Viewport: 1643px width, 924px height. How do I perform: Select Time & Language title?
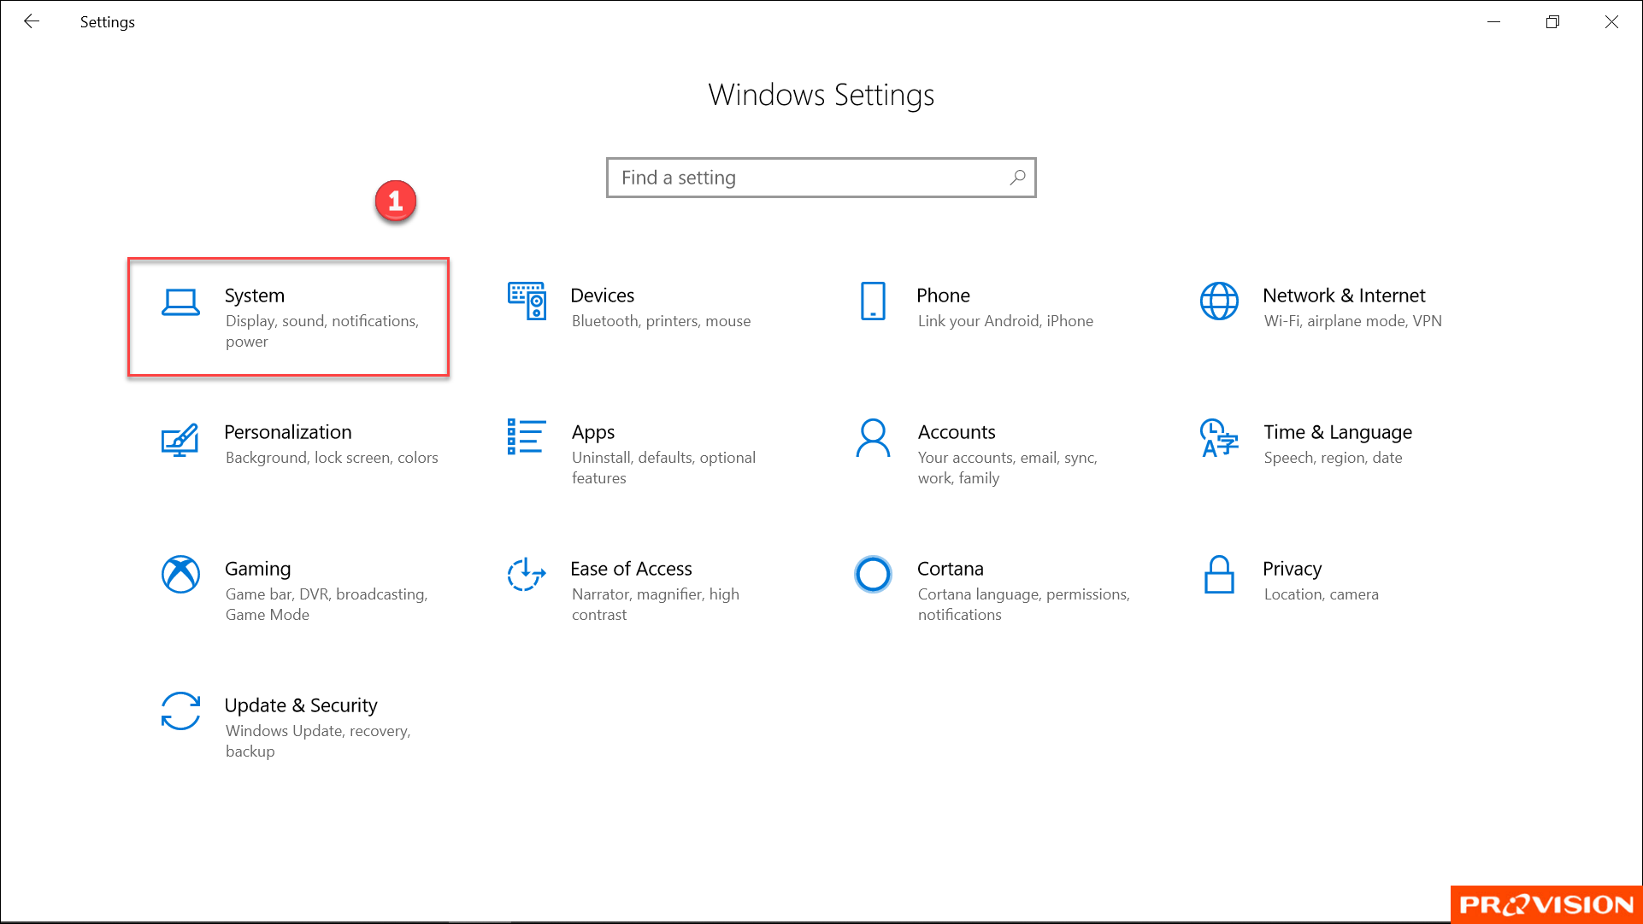[1338, 432]
